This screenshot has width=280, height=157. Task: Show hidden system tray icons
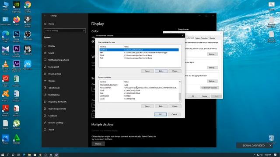(255, 155)
